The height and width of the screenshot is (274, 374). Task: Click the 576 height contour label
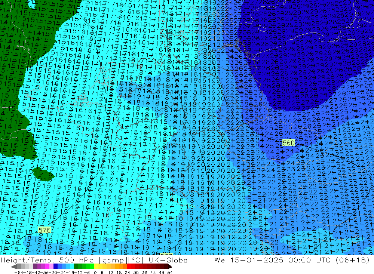[x=45, y=230]
